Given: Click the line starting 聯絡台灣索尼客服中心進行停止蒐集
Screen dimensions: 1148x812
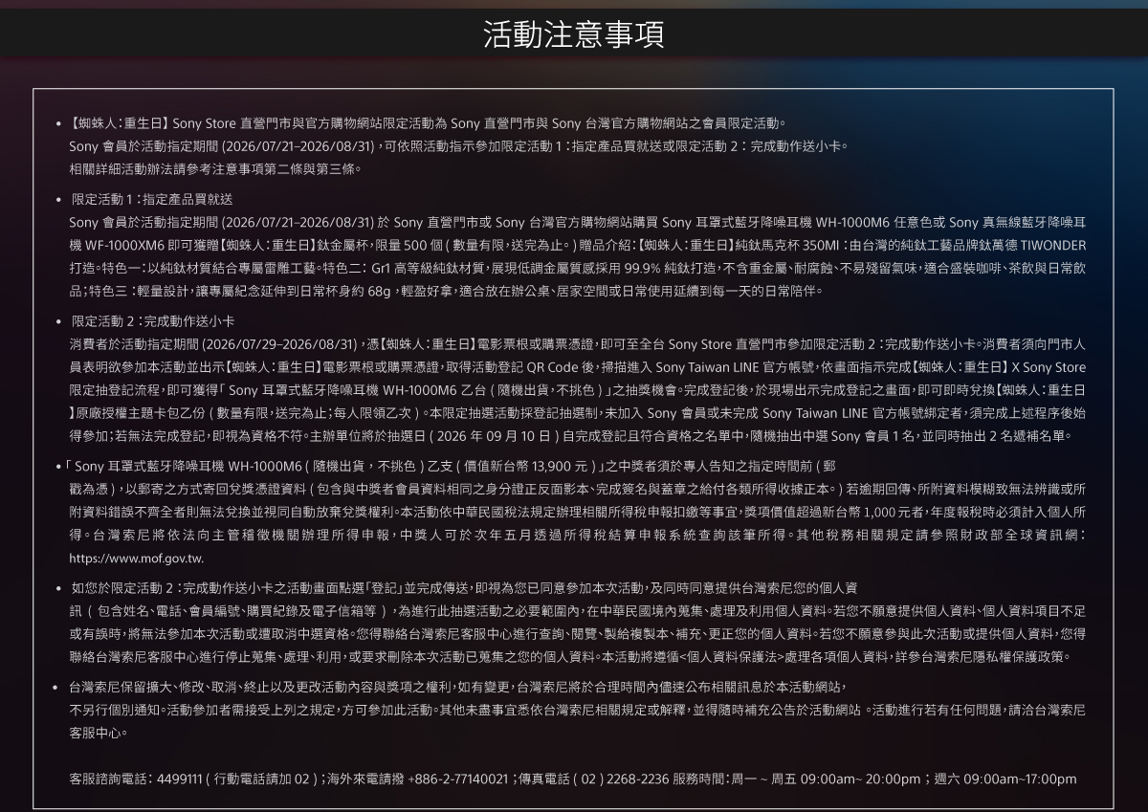Looking at the screenshot, I should click(571, 656).
